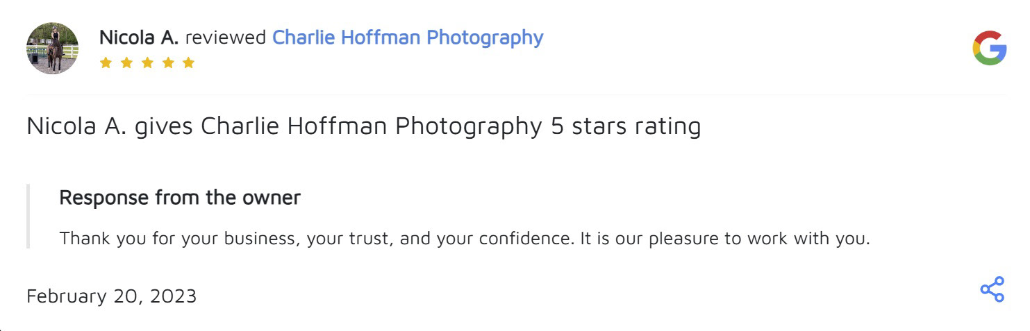Viewport: 1030px width, 331px height.
Task: Click "gives" in the review headline
Action: 164,126
